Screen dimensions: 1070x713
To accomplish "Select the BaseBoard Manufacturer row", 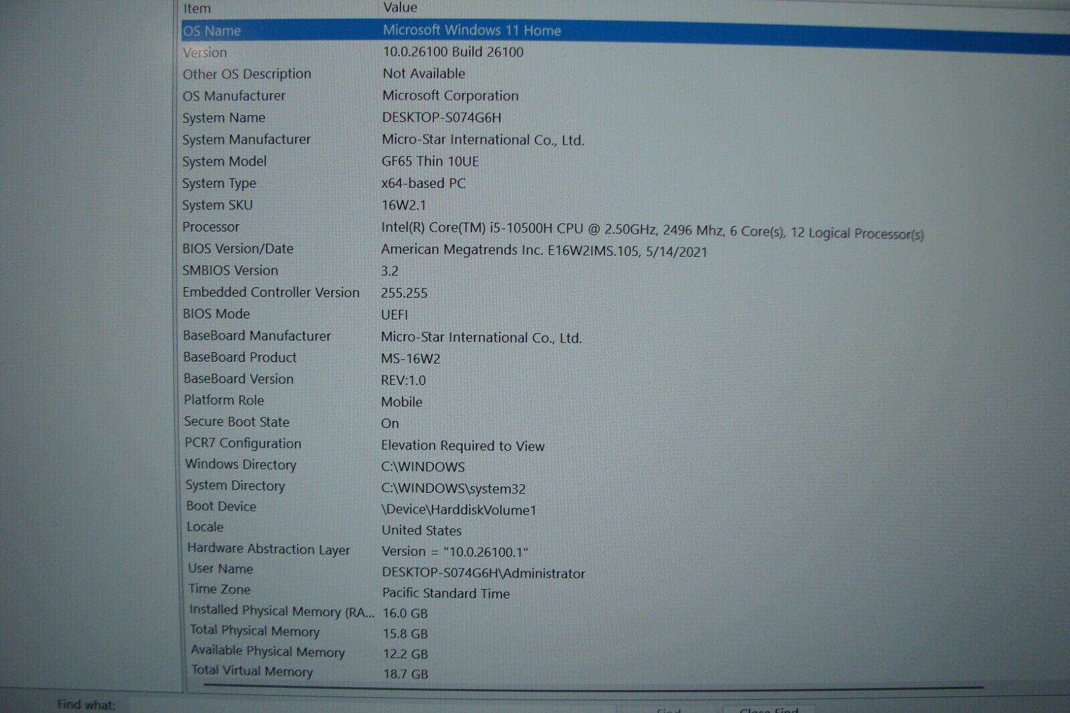I will (x=625, y=336).
